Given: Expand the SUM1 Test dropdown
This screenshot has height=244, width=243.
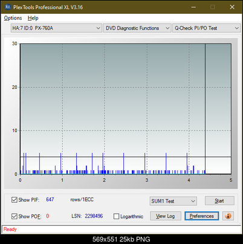Looking at the screenshot, I should click(173, 201).
